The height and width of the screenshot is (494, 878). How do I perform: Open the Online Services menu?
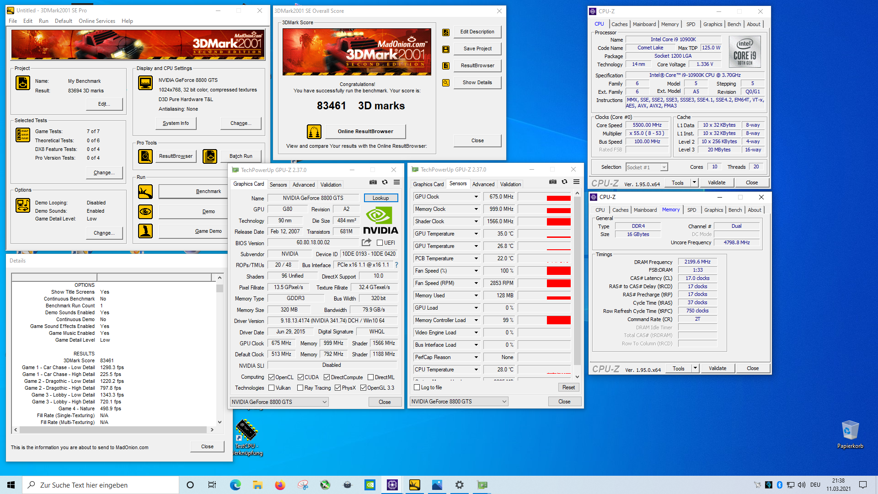coord(97,21)
